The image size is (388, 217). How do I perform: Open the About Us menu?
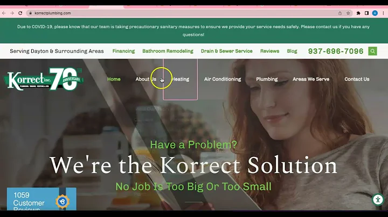pos(145,79)
